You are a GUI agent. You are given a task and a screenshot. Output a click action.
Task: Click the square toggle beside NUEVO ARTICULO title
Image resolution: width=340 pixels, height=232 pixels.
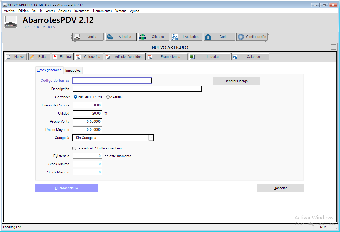(333, 47)
